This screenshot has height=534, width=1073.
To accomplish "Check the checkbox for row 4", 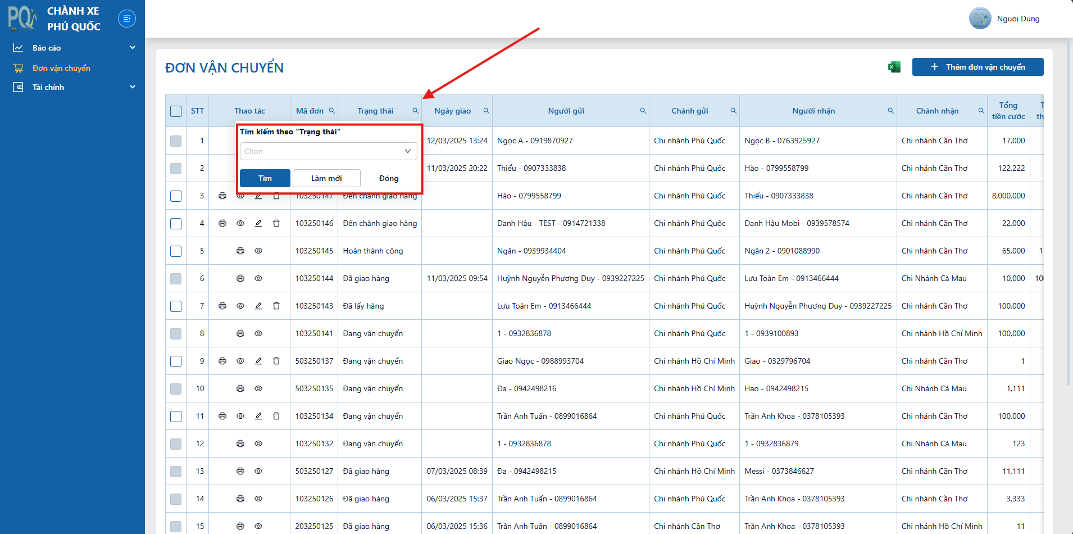I will click(176, 224).
